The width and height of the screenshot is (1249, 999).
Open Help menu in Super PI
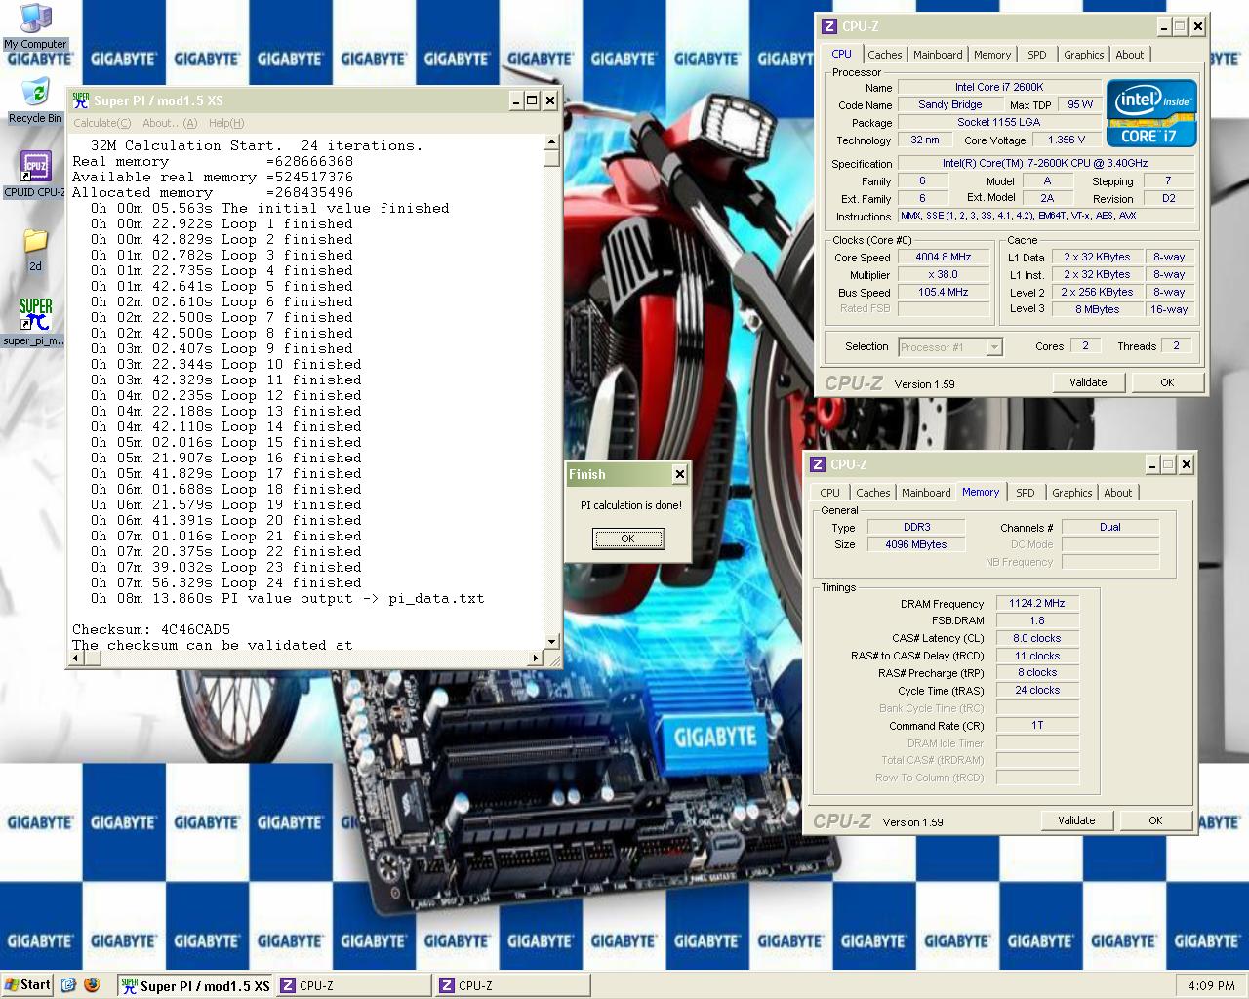(226, 123)
